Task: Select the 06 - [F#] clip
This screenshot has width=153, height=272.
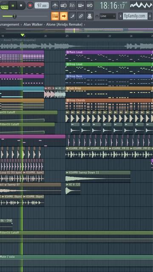Action: click(6, 225)
